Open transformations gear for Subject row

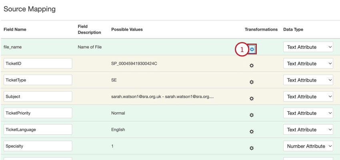(x=252, y=98)
